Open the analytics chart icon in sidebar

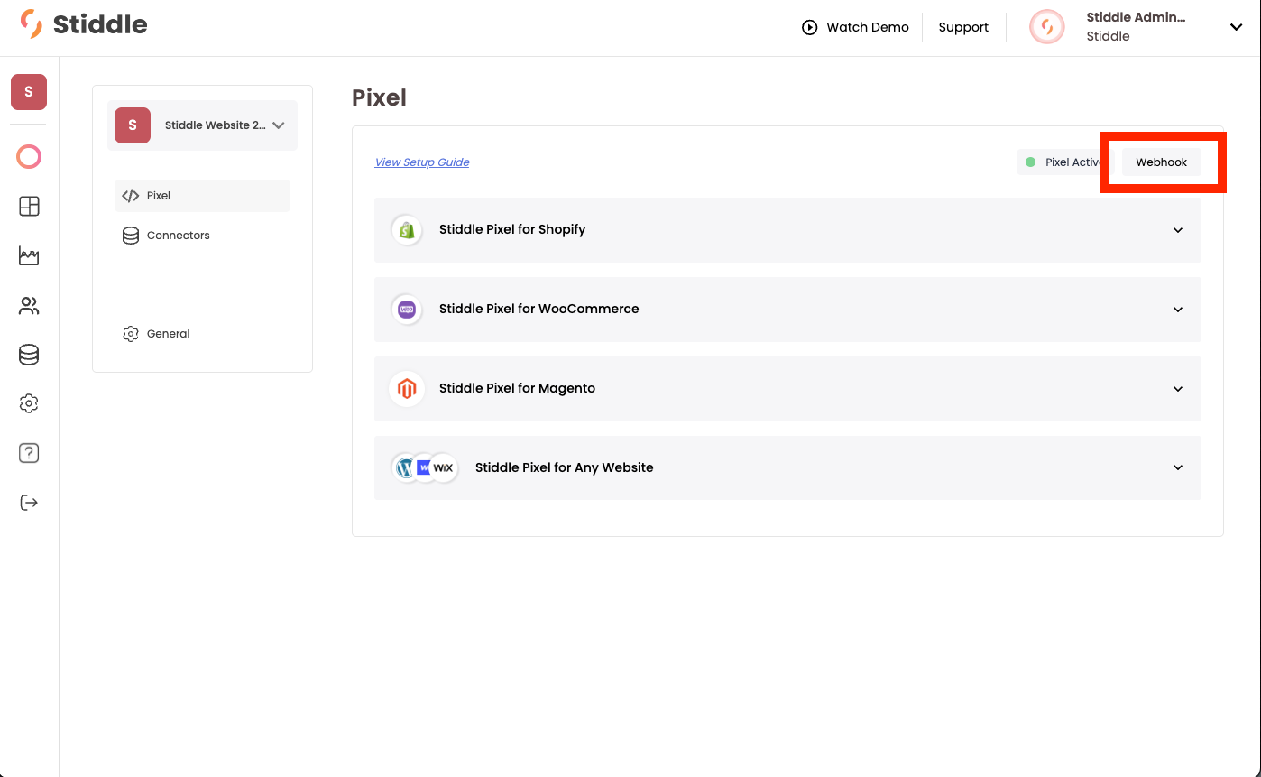tap(29, 256)
